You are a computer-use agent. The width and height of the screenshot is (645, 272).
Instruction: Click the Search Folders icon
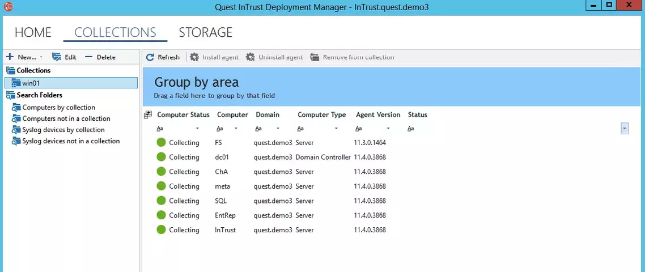[10, 95]
